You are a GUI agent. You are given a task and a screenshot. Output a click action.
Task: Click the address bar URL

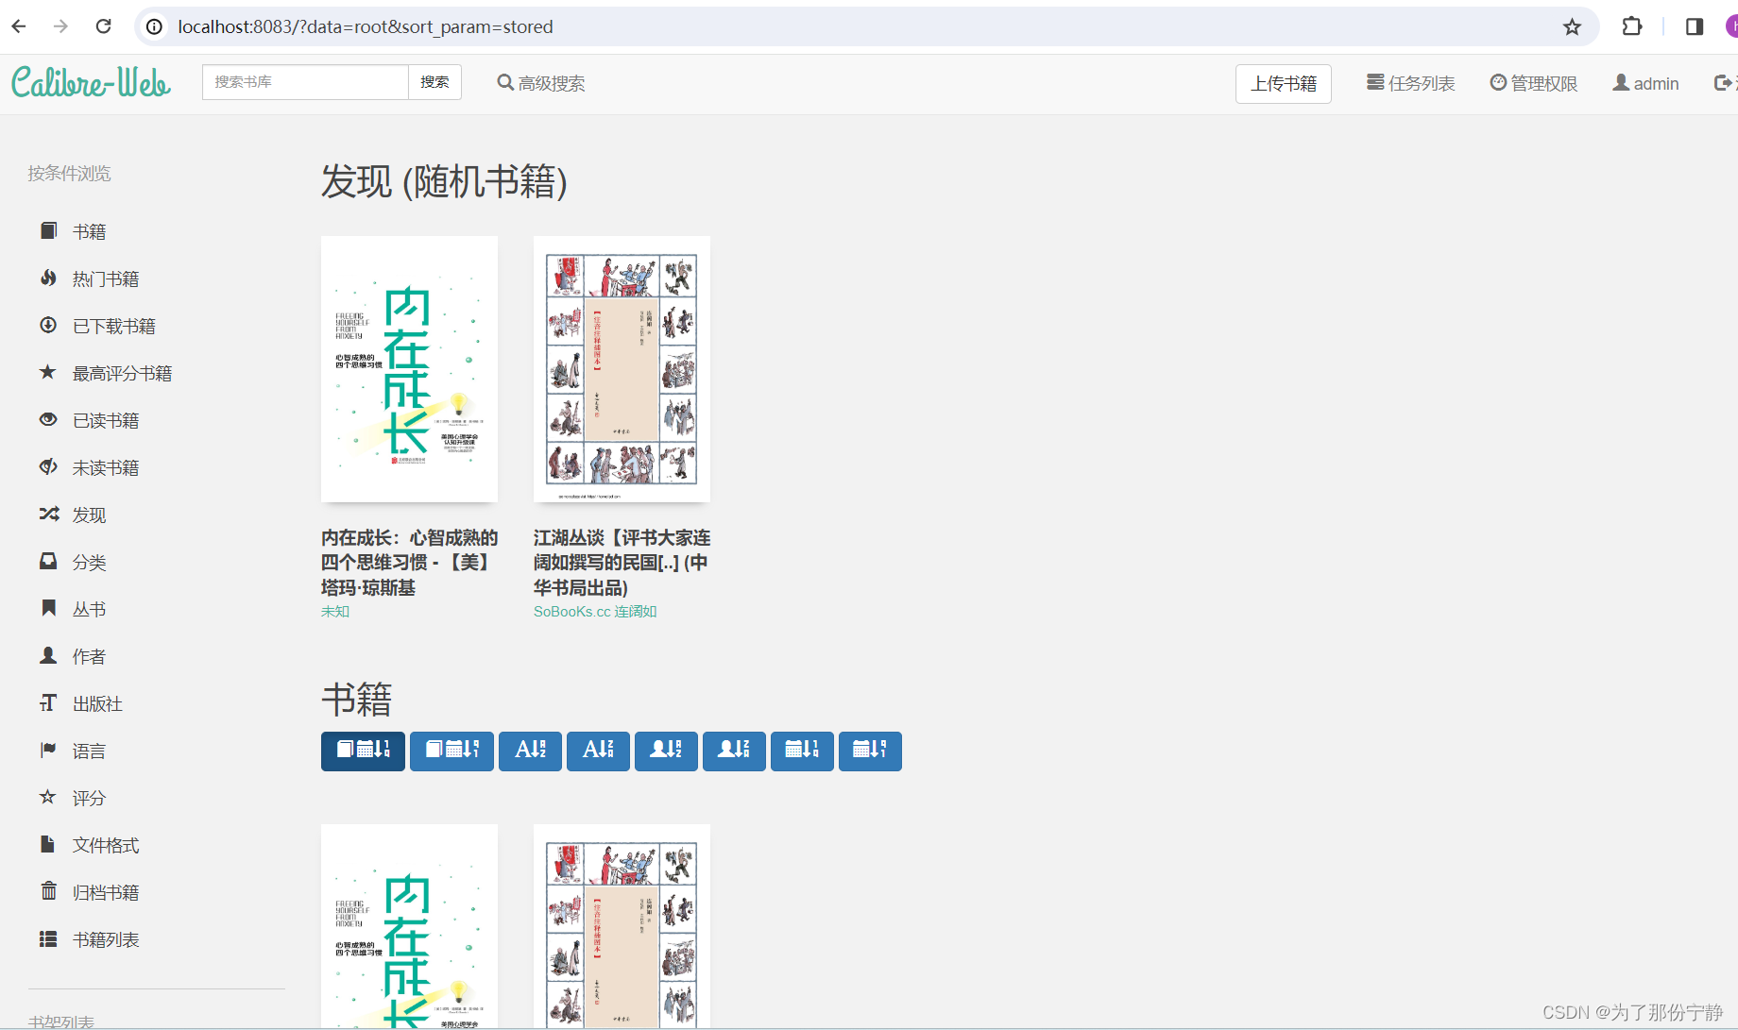tap(366, 26)
